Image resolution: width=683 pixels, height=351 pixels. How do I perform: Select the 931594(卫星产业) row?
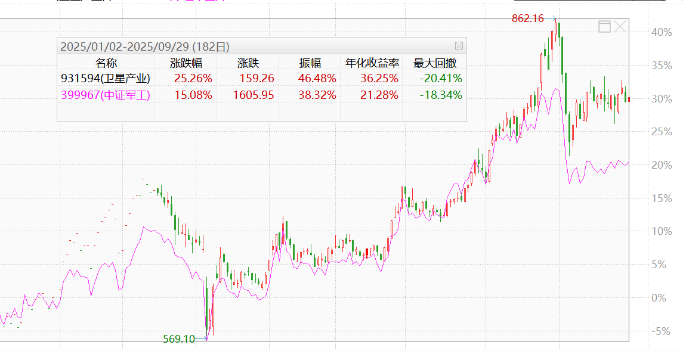point(106,79)
